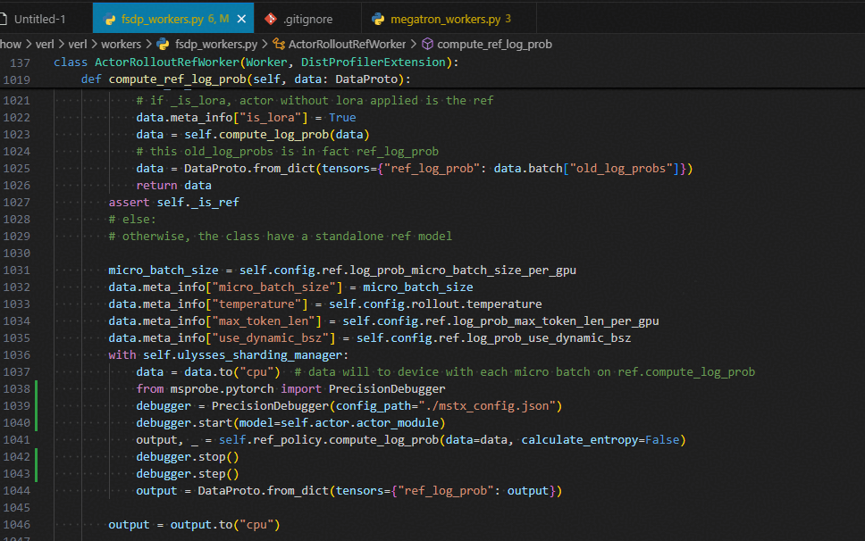865x541 pixels.
Task: Switch to the Untitled-1 tab
Action: coord(39,20)
